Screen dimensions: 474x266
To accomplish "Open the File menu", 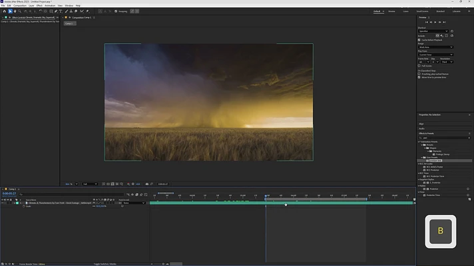I will point(3,5).
